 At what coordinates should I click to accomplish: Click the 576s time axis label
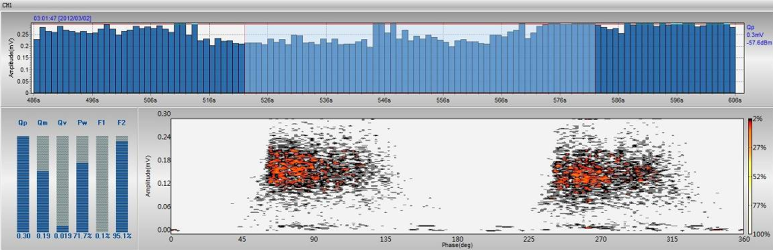(559, 99)
